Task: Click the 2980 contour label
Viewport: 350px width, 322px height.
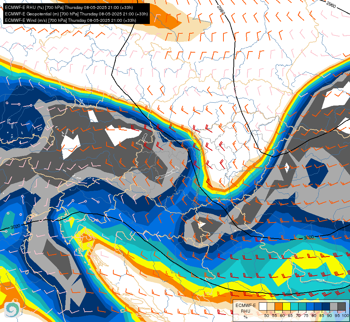Action: click(221, 10)
